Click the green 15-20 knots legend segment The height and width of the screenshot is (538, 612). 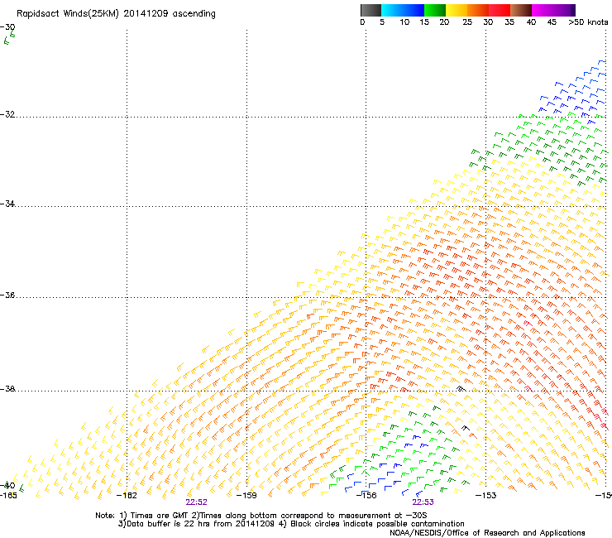[x=435, y=10]
